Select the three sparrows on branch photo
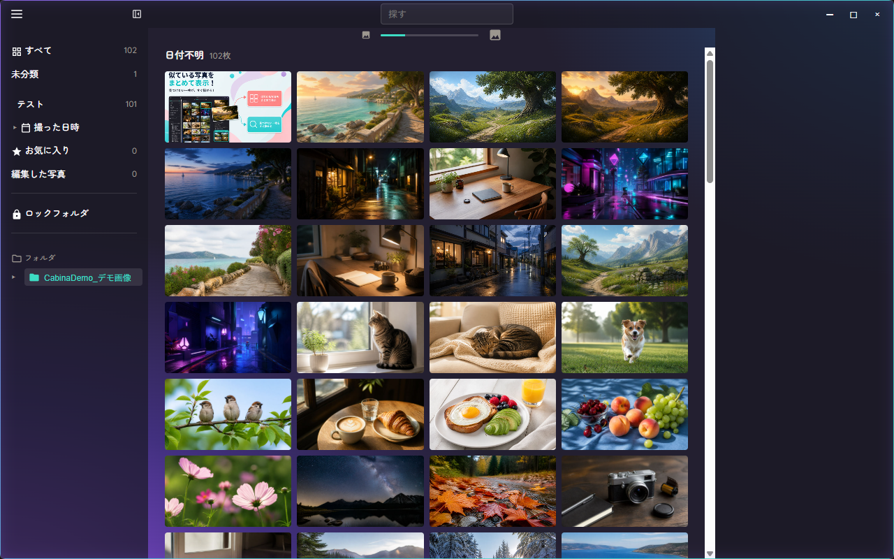 [228, 414]
